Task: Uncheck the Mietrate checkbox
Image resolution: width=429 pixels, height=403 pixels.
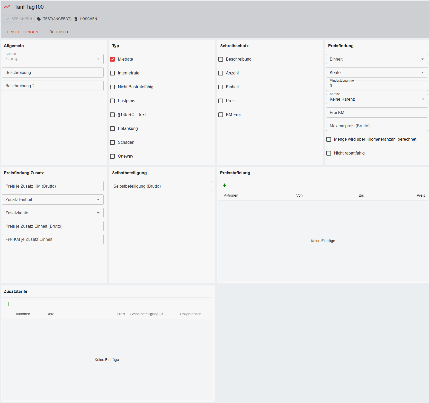Action: (x=112, y=59)
